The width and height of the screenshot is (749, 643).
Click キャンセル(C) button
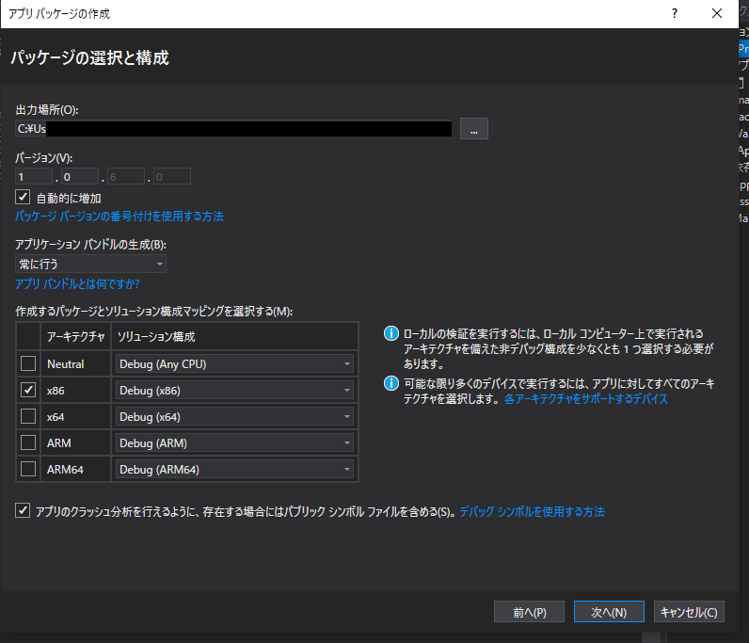click(x=689, y=612)
